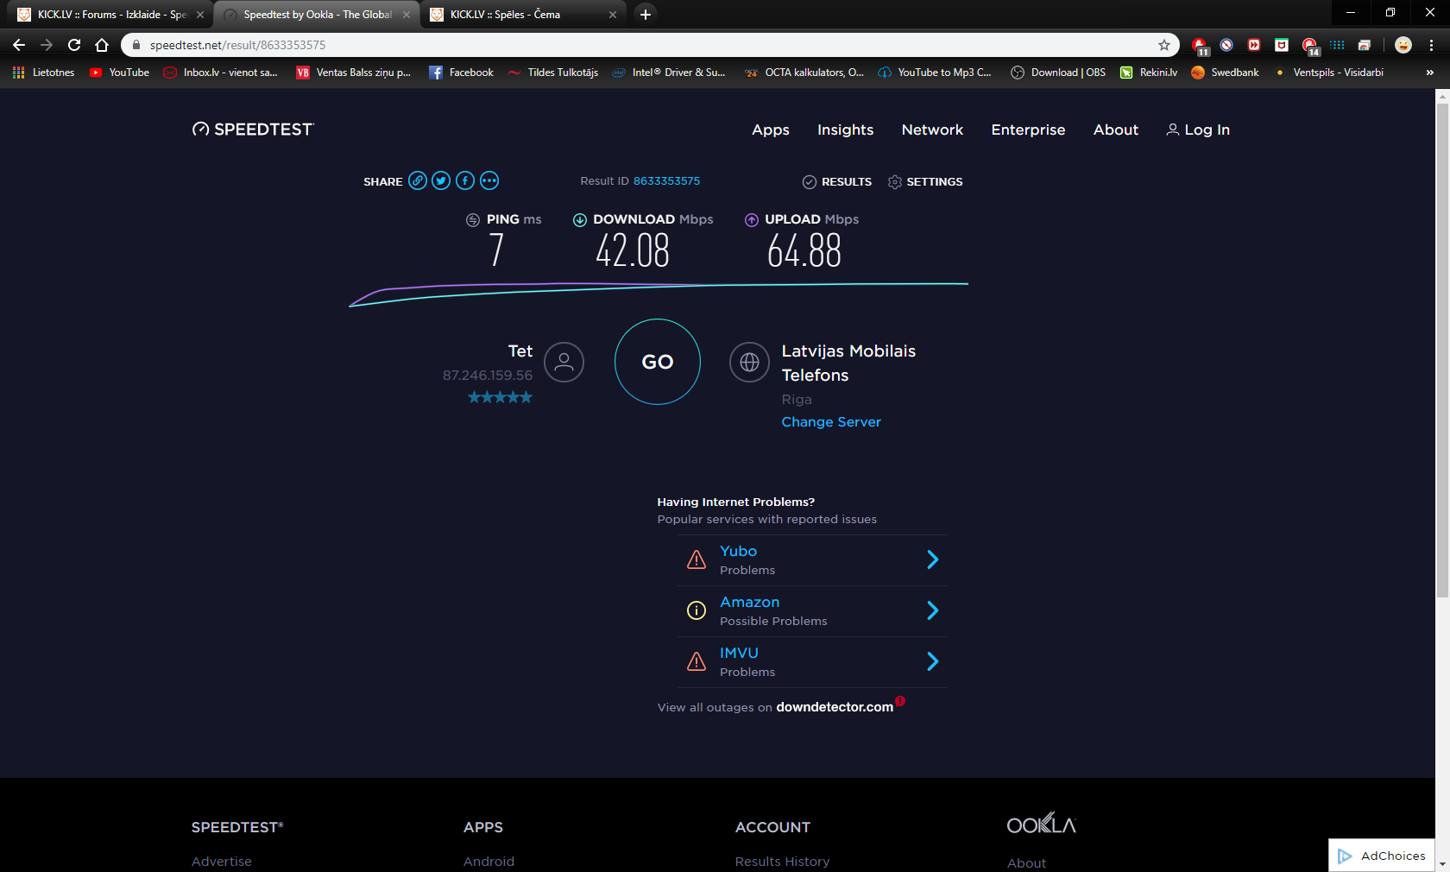
Task: Open the Insights navigation menu
Action: click(845, 130)
